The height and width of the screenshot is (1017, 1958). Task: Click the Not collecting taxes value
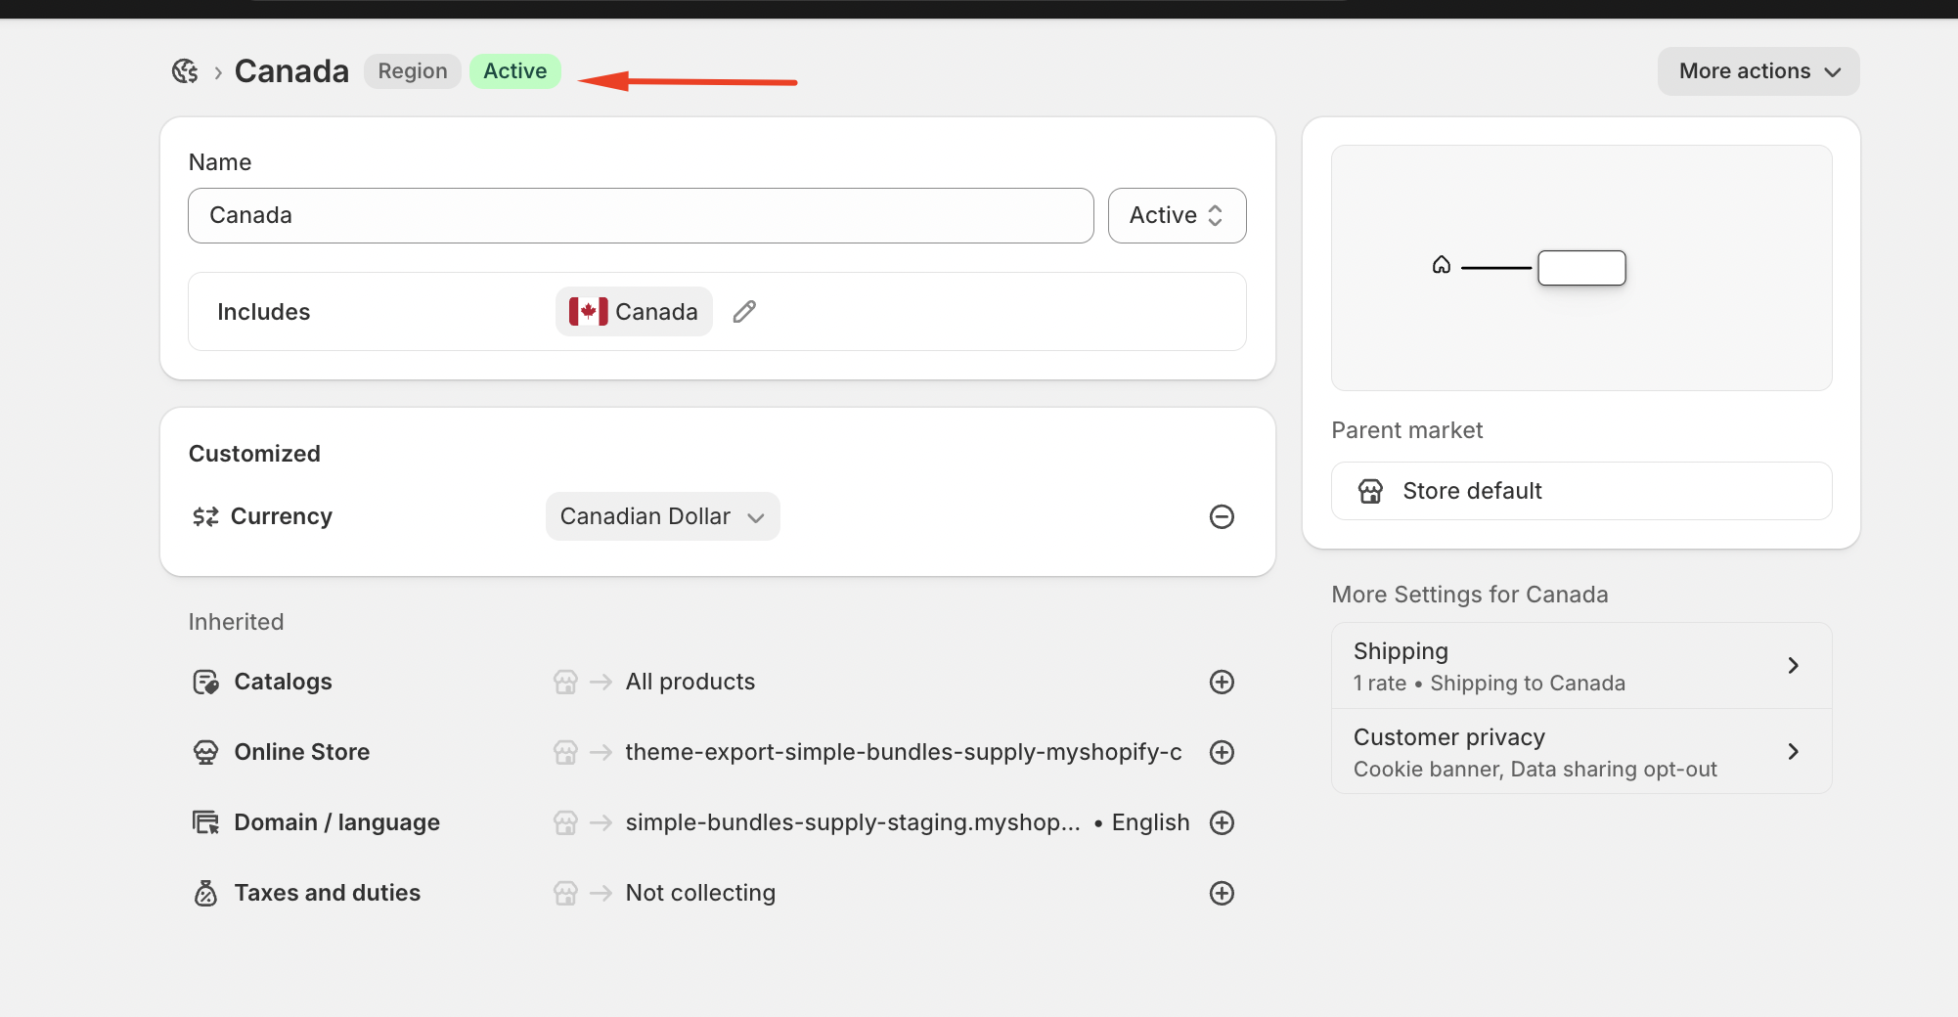700,893
